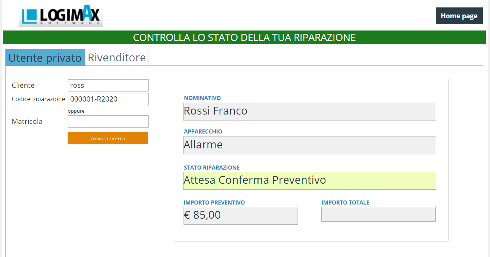Image resolution: width=490 pixels, height=257 pixels.
Task: Select the Utente privato tab
Action: click(x=45, y=58)
